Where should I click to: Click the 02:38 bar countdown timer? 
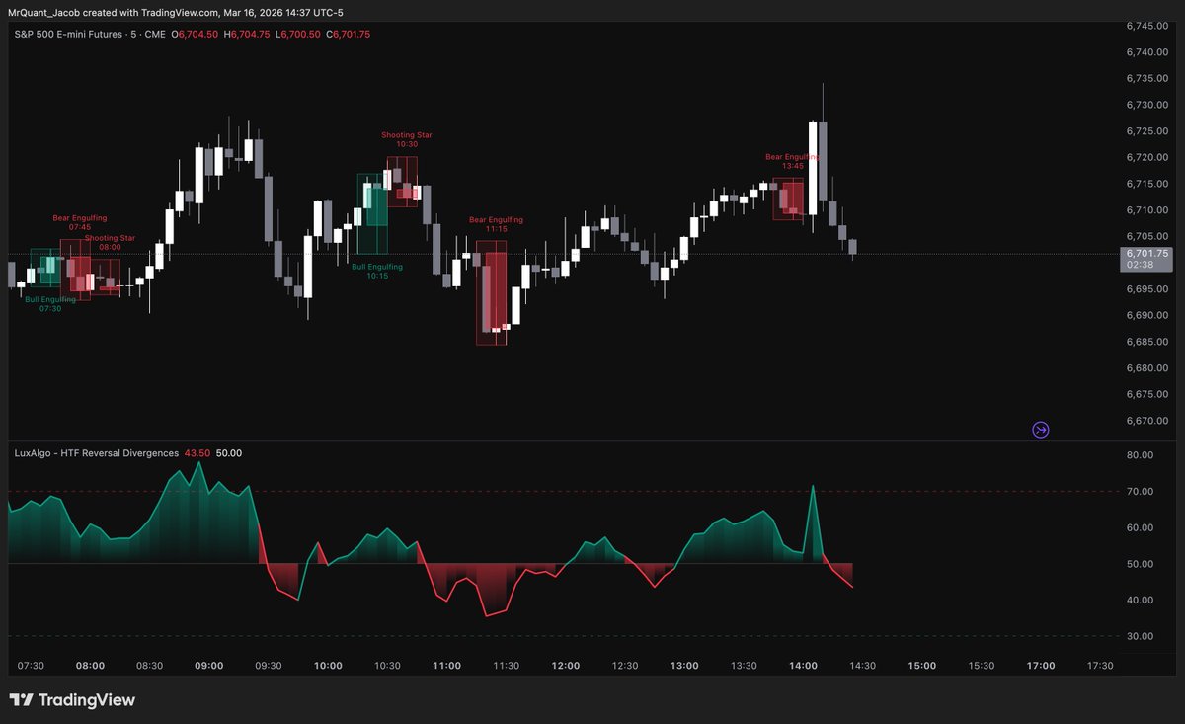(x=1142, y=266)
